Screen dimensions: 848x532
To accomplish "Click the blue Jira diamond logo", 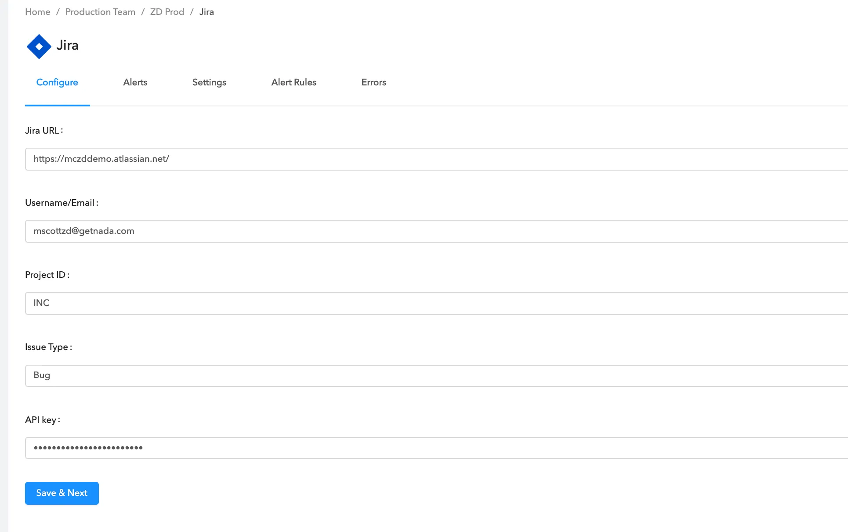I will pos(39,46).
